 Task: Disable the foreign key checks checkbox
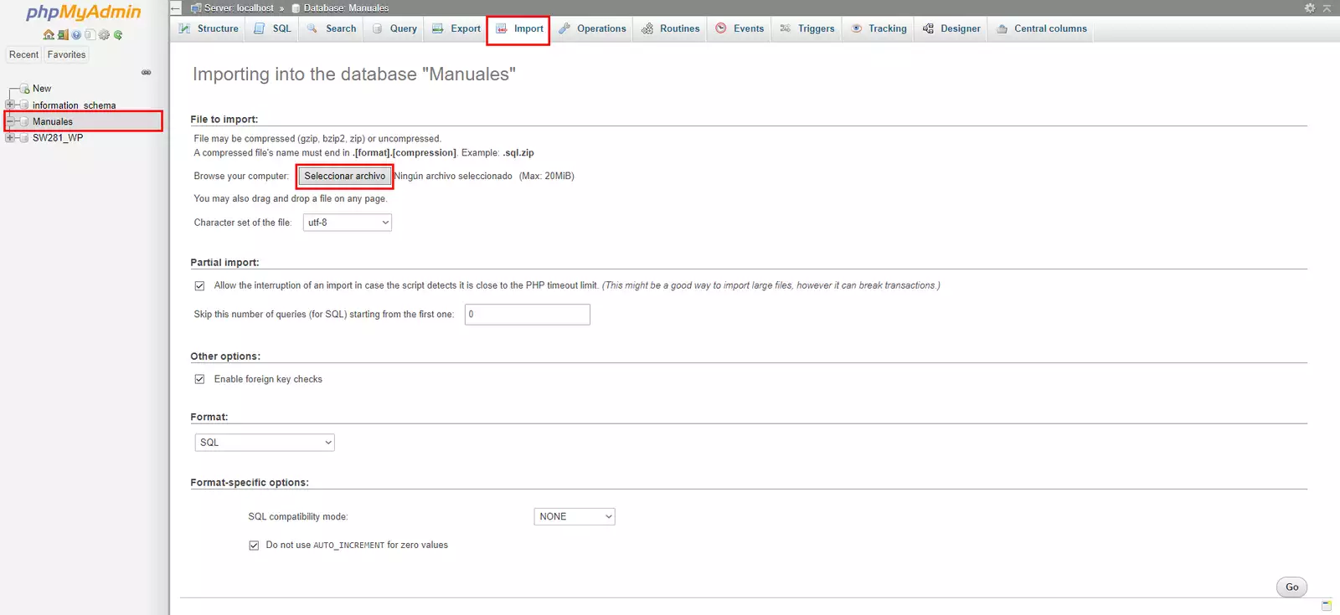pyautogui.click(x=199, y=380)
